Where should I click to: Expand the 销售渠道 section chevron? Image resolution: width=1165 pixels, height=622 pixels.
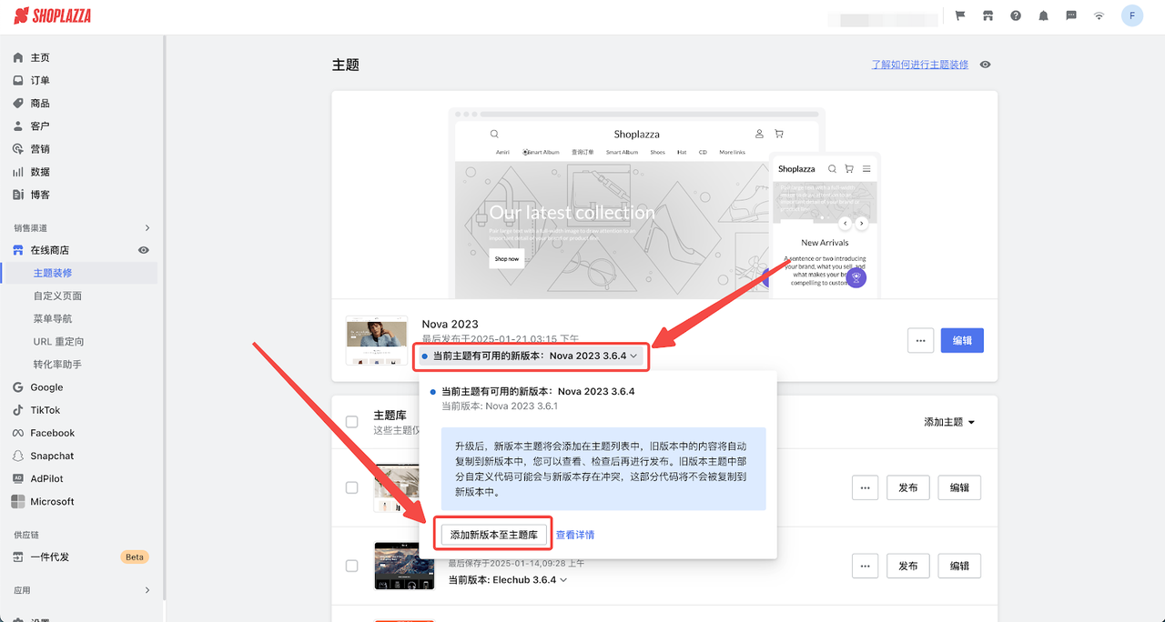point(146,226)
